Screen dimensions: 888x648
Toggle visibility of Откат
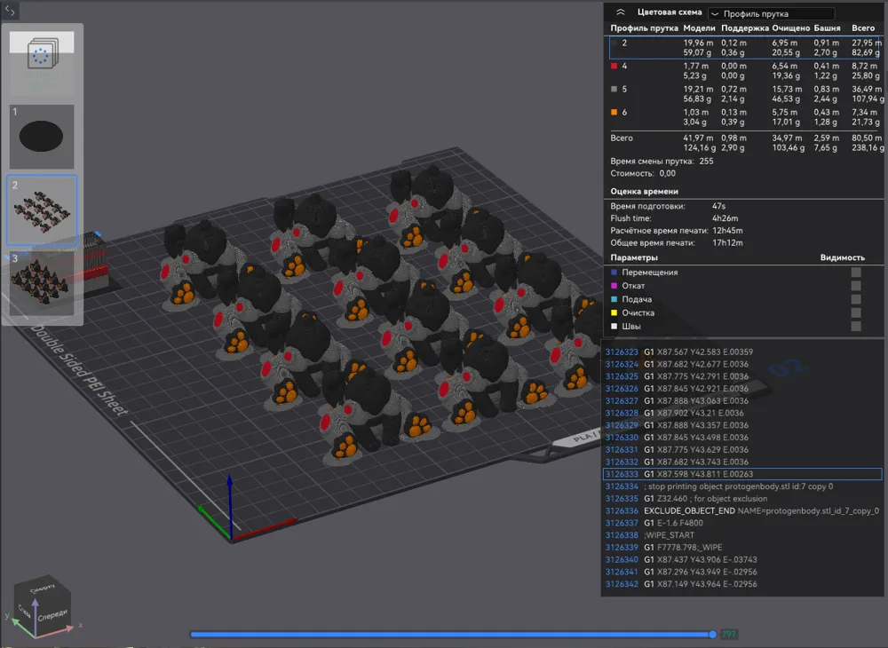point(856,286)
